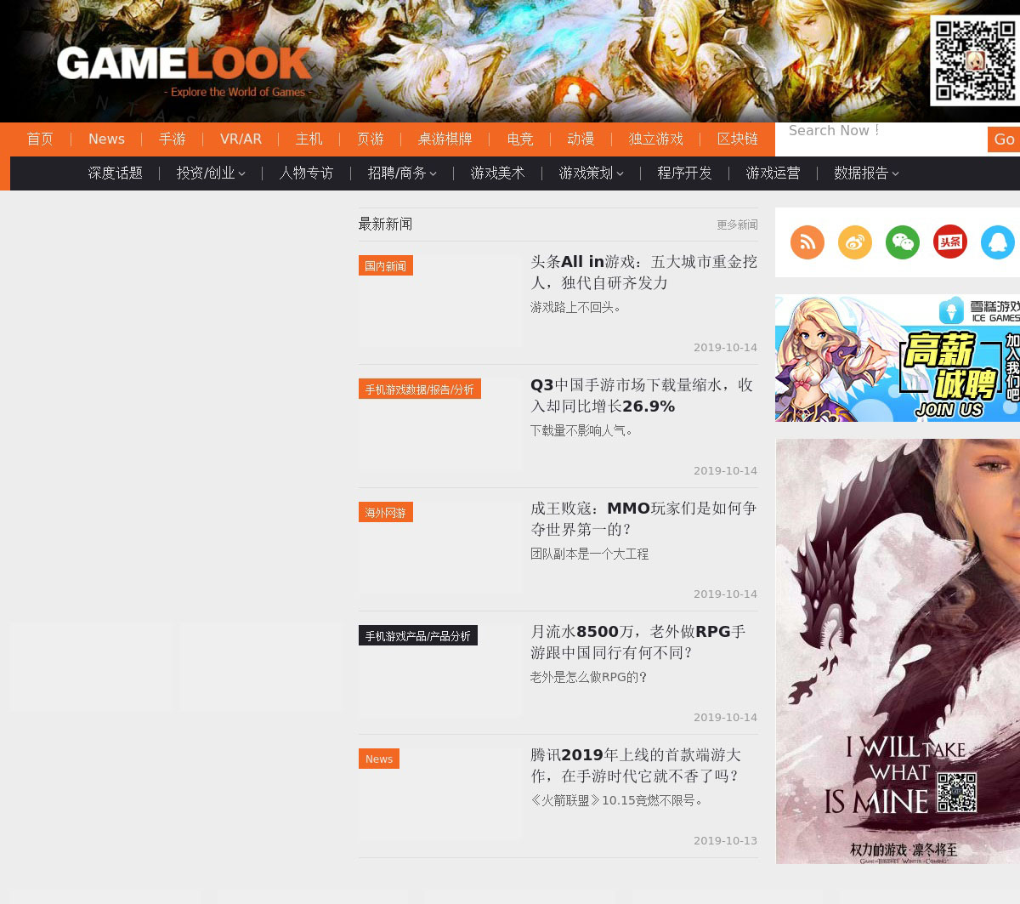Viewport: 1020px width, 904px height.
Task: Open 区块链 nav item
Action: pos(738,139)
